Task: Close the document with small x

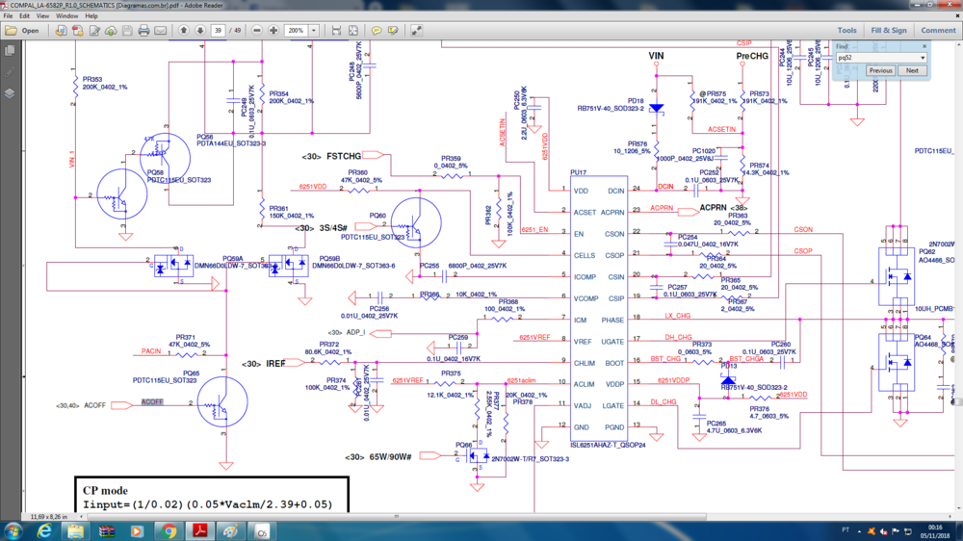Action: pyautogui.click(x=957, y=16)
